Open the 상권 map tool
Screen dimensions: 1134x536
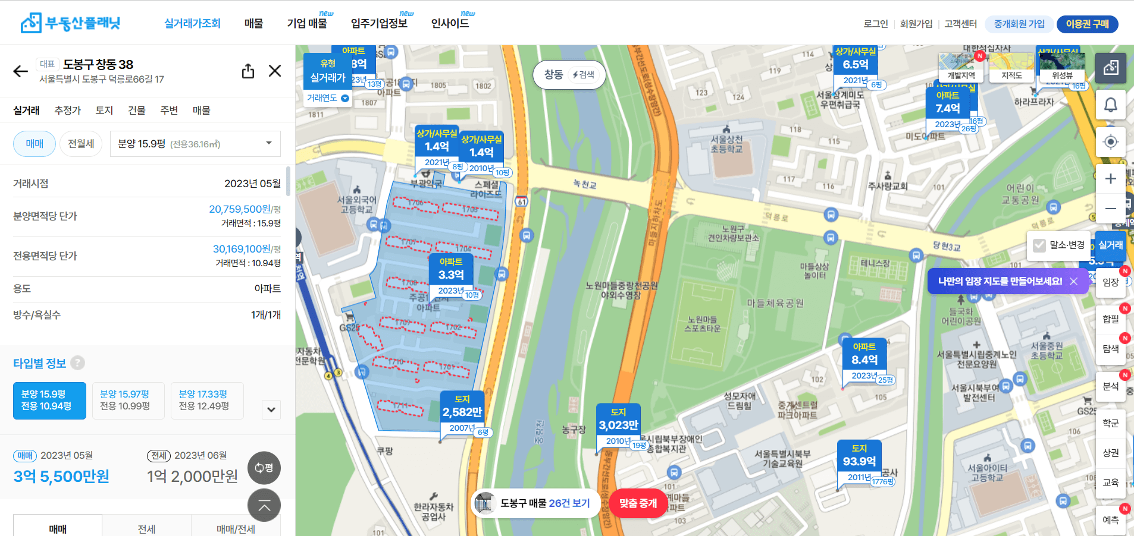pos(1111,453)
